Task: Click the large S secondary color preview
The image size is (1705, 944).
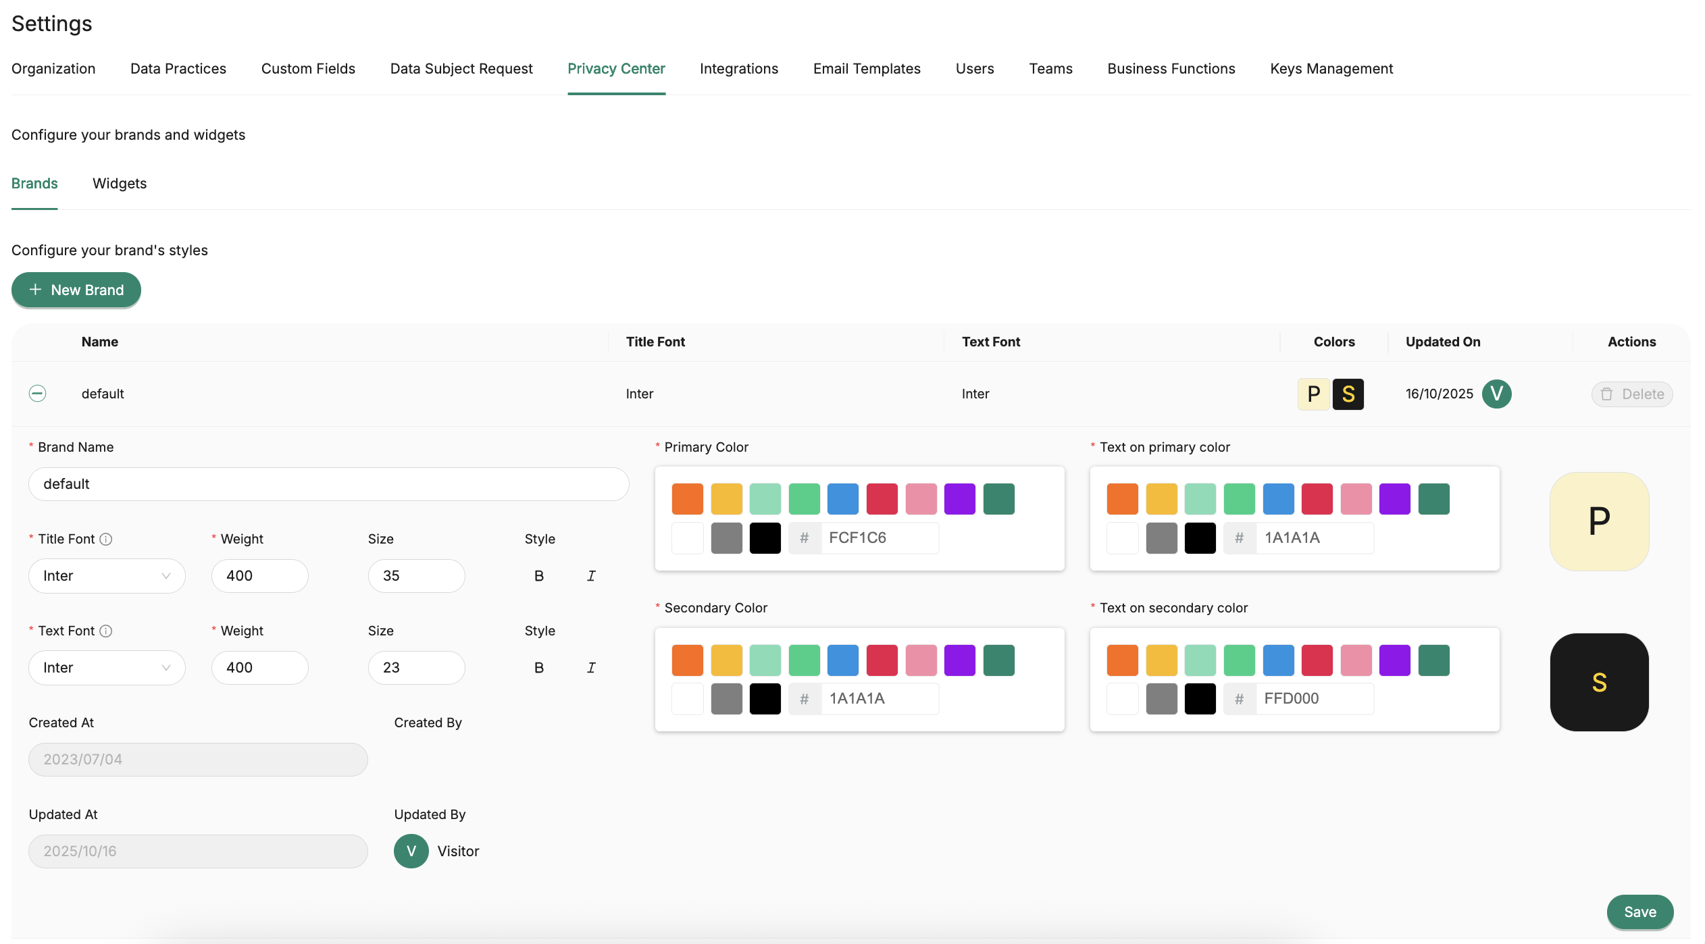Action: tap(1599, 682)
